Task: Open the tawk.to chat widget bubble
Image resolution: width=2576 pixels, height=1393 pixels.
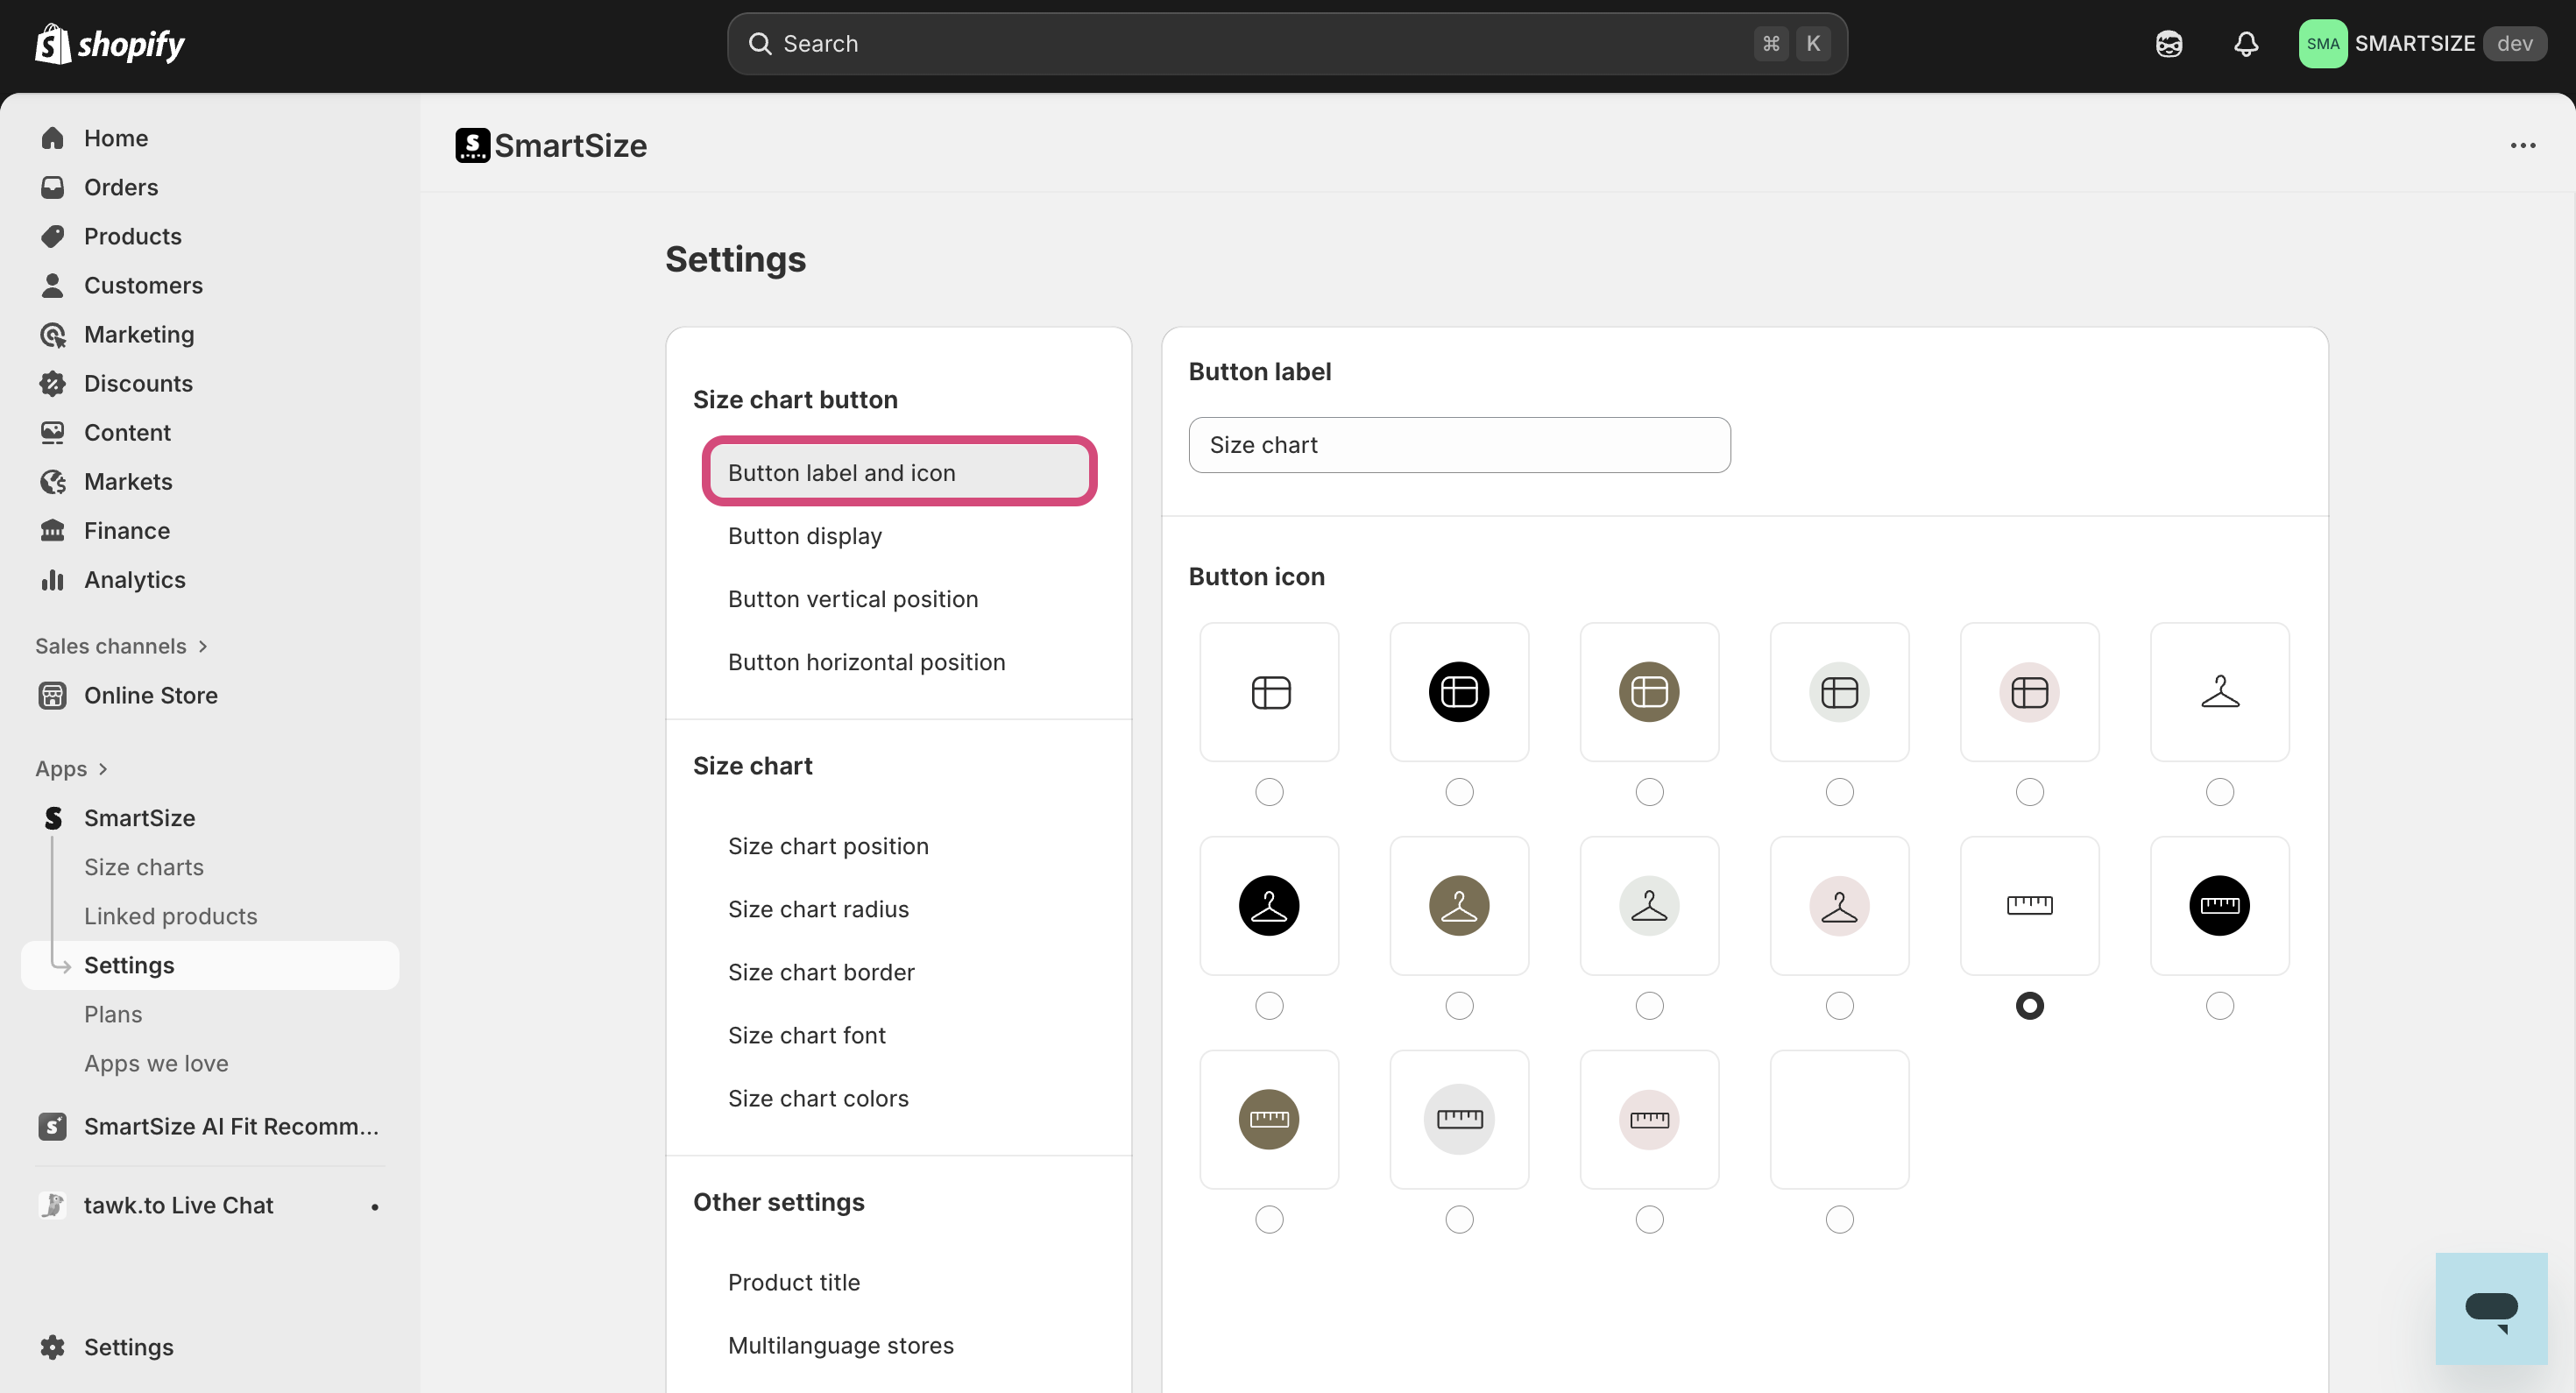Action: click(x=2490, y=1308)
